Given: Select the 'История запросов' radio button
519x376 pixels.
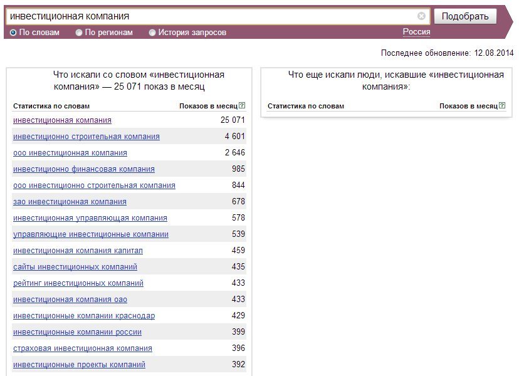Looking at the screenshot, I should coord(152,33).
